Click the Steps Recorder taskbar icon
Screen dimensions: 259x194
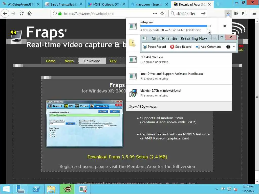click(83, 189)
